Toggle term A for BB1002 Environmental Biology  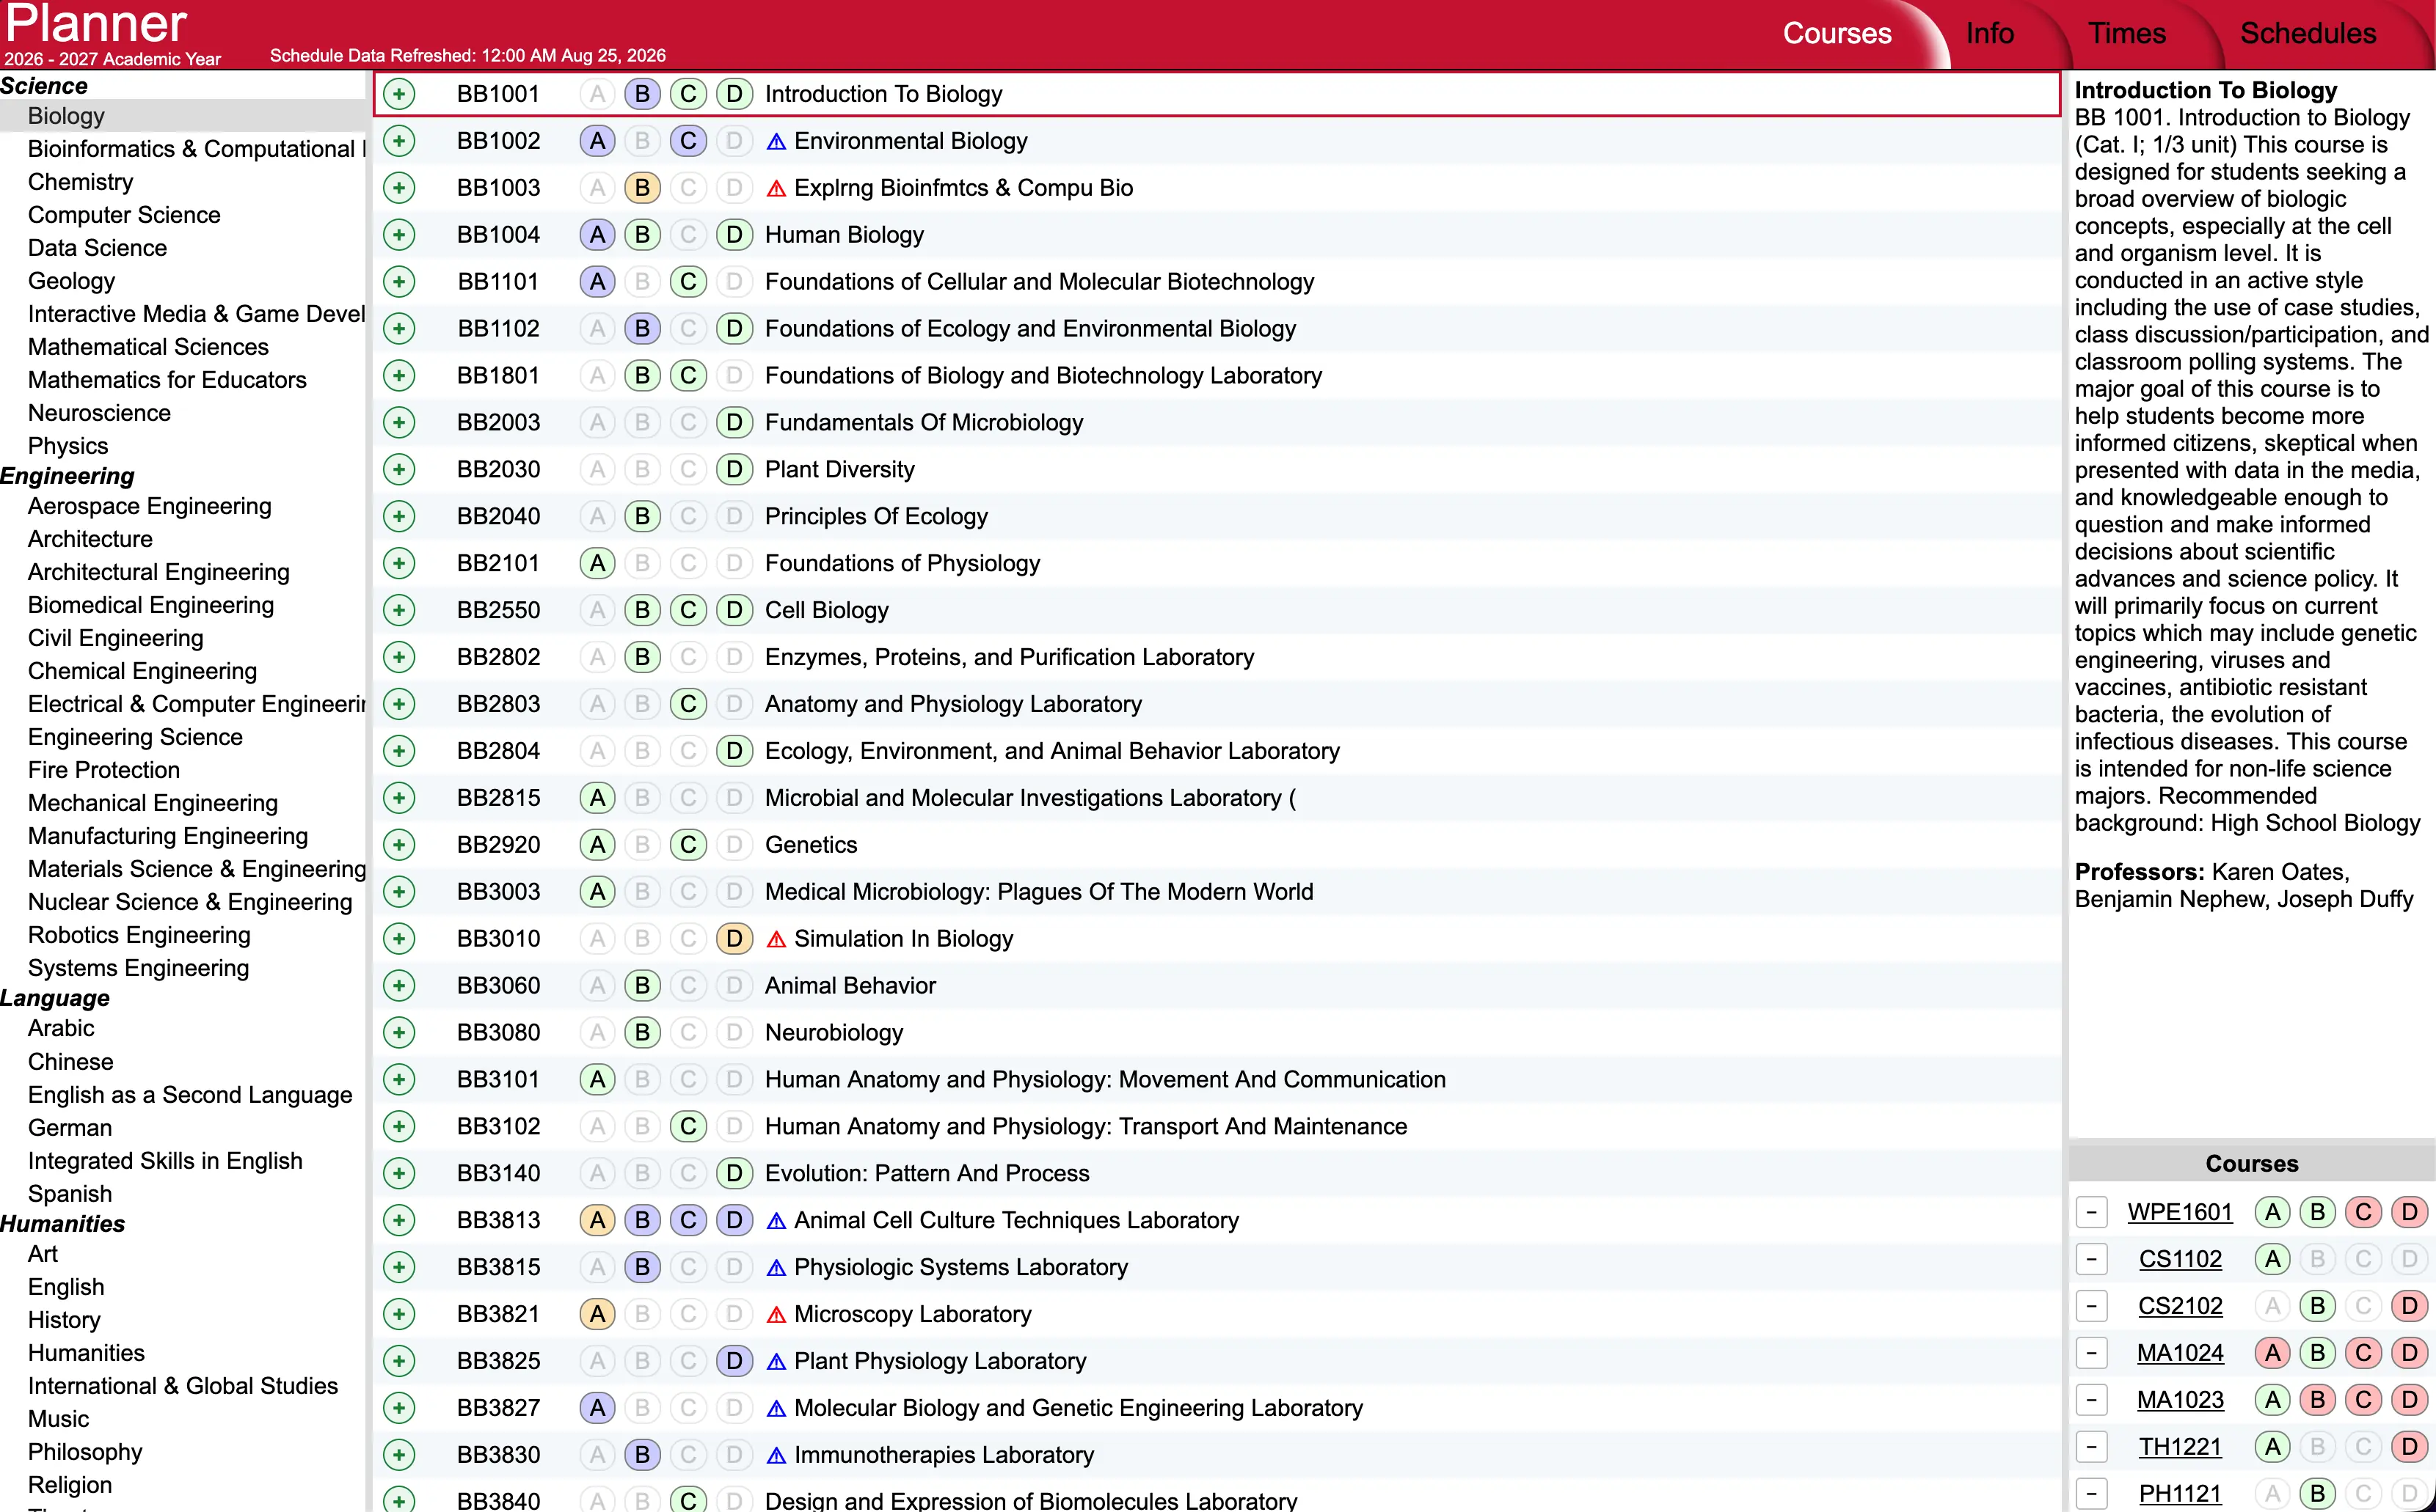(597, 141)
